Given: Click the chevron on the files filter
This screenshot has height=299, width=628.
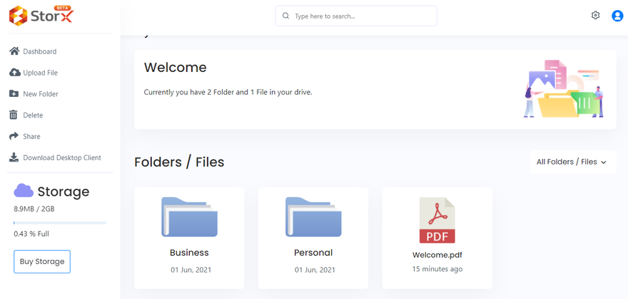Looking at the screenshot, I should point(604,162).
